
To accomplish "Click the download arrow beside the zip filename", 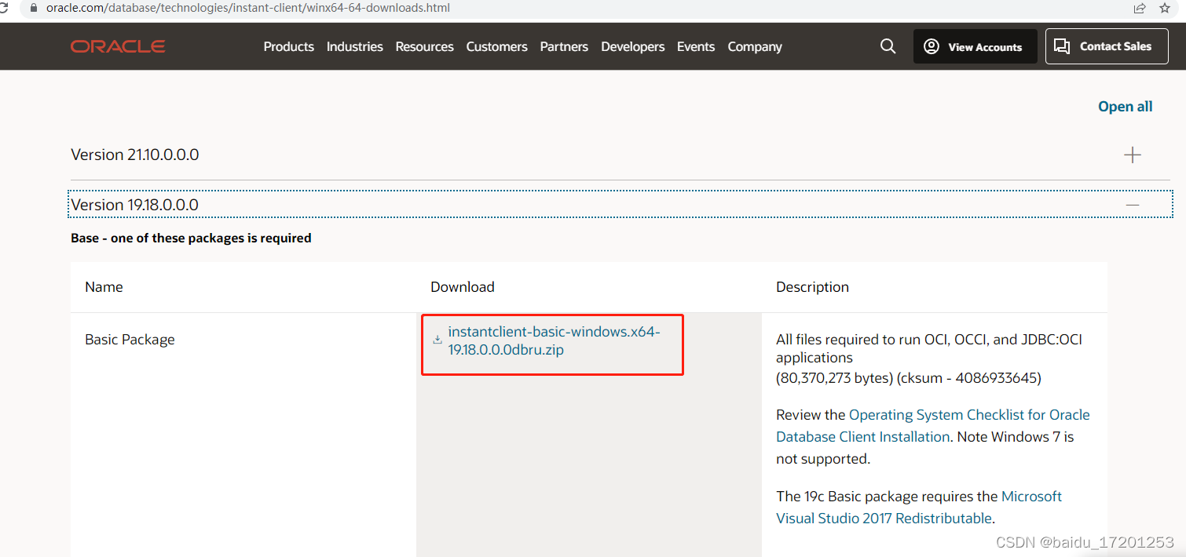I will pos(437,340).
